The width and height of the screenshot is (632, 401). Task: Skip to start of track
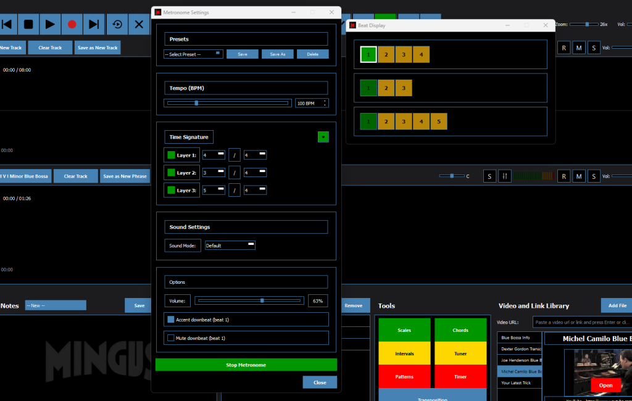point(7,24)
